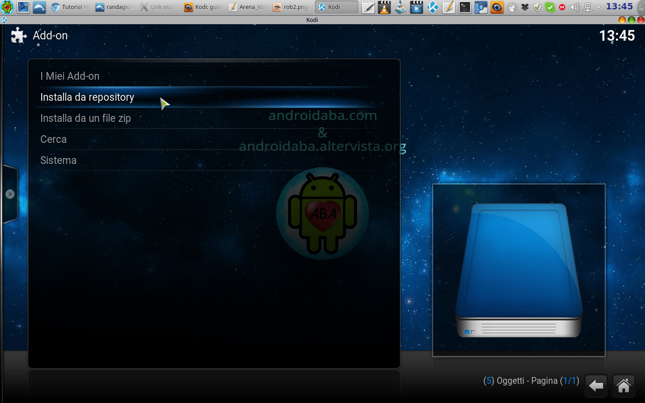The width and height of the screenshot is (645, 403).
Task: Open the volume speaker tray icon
Action: click(575, 7)
